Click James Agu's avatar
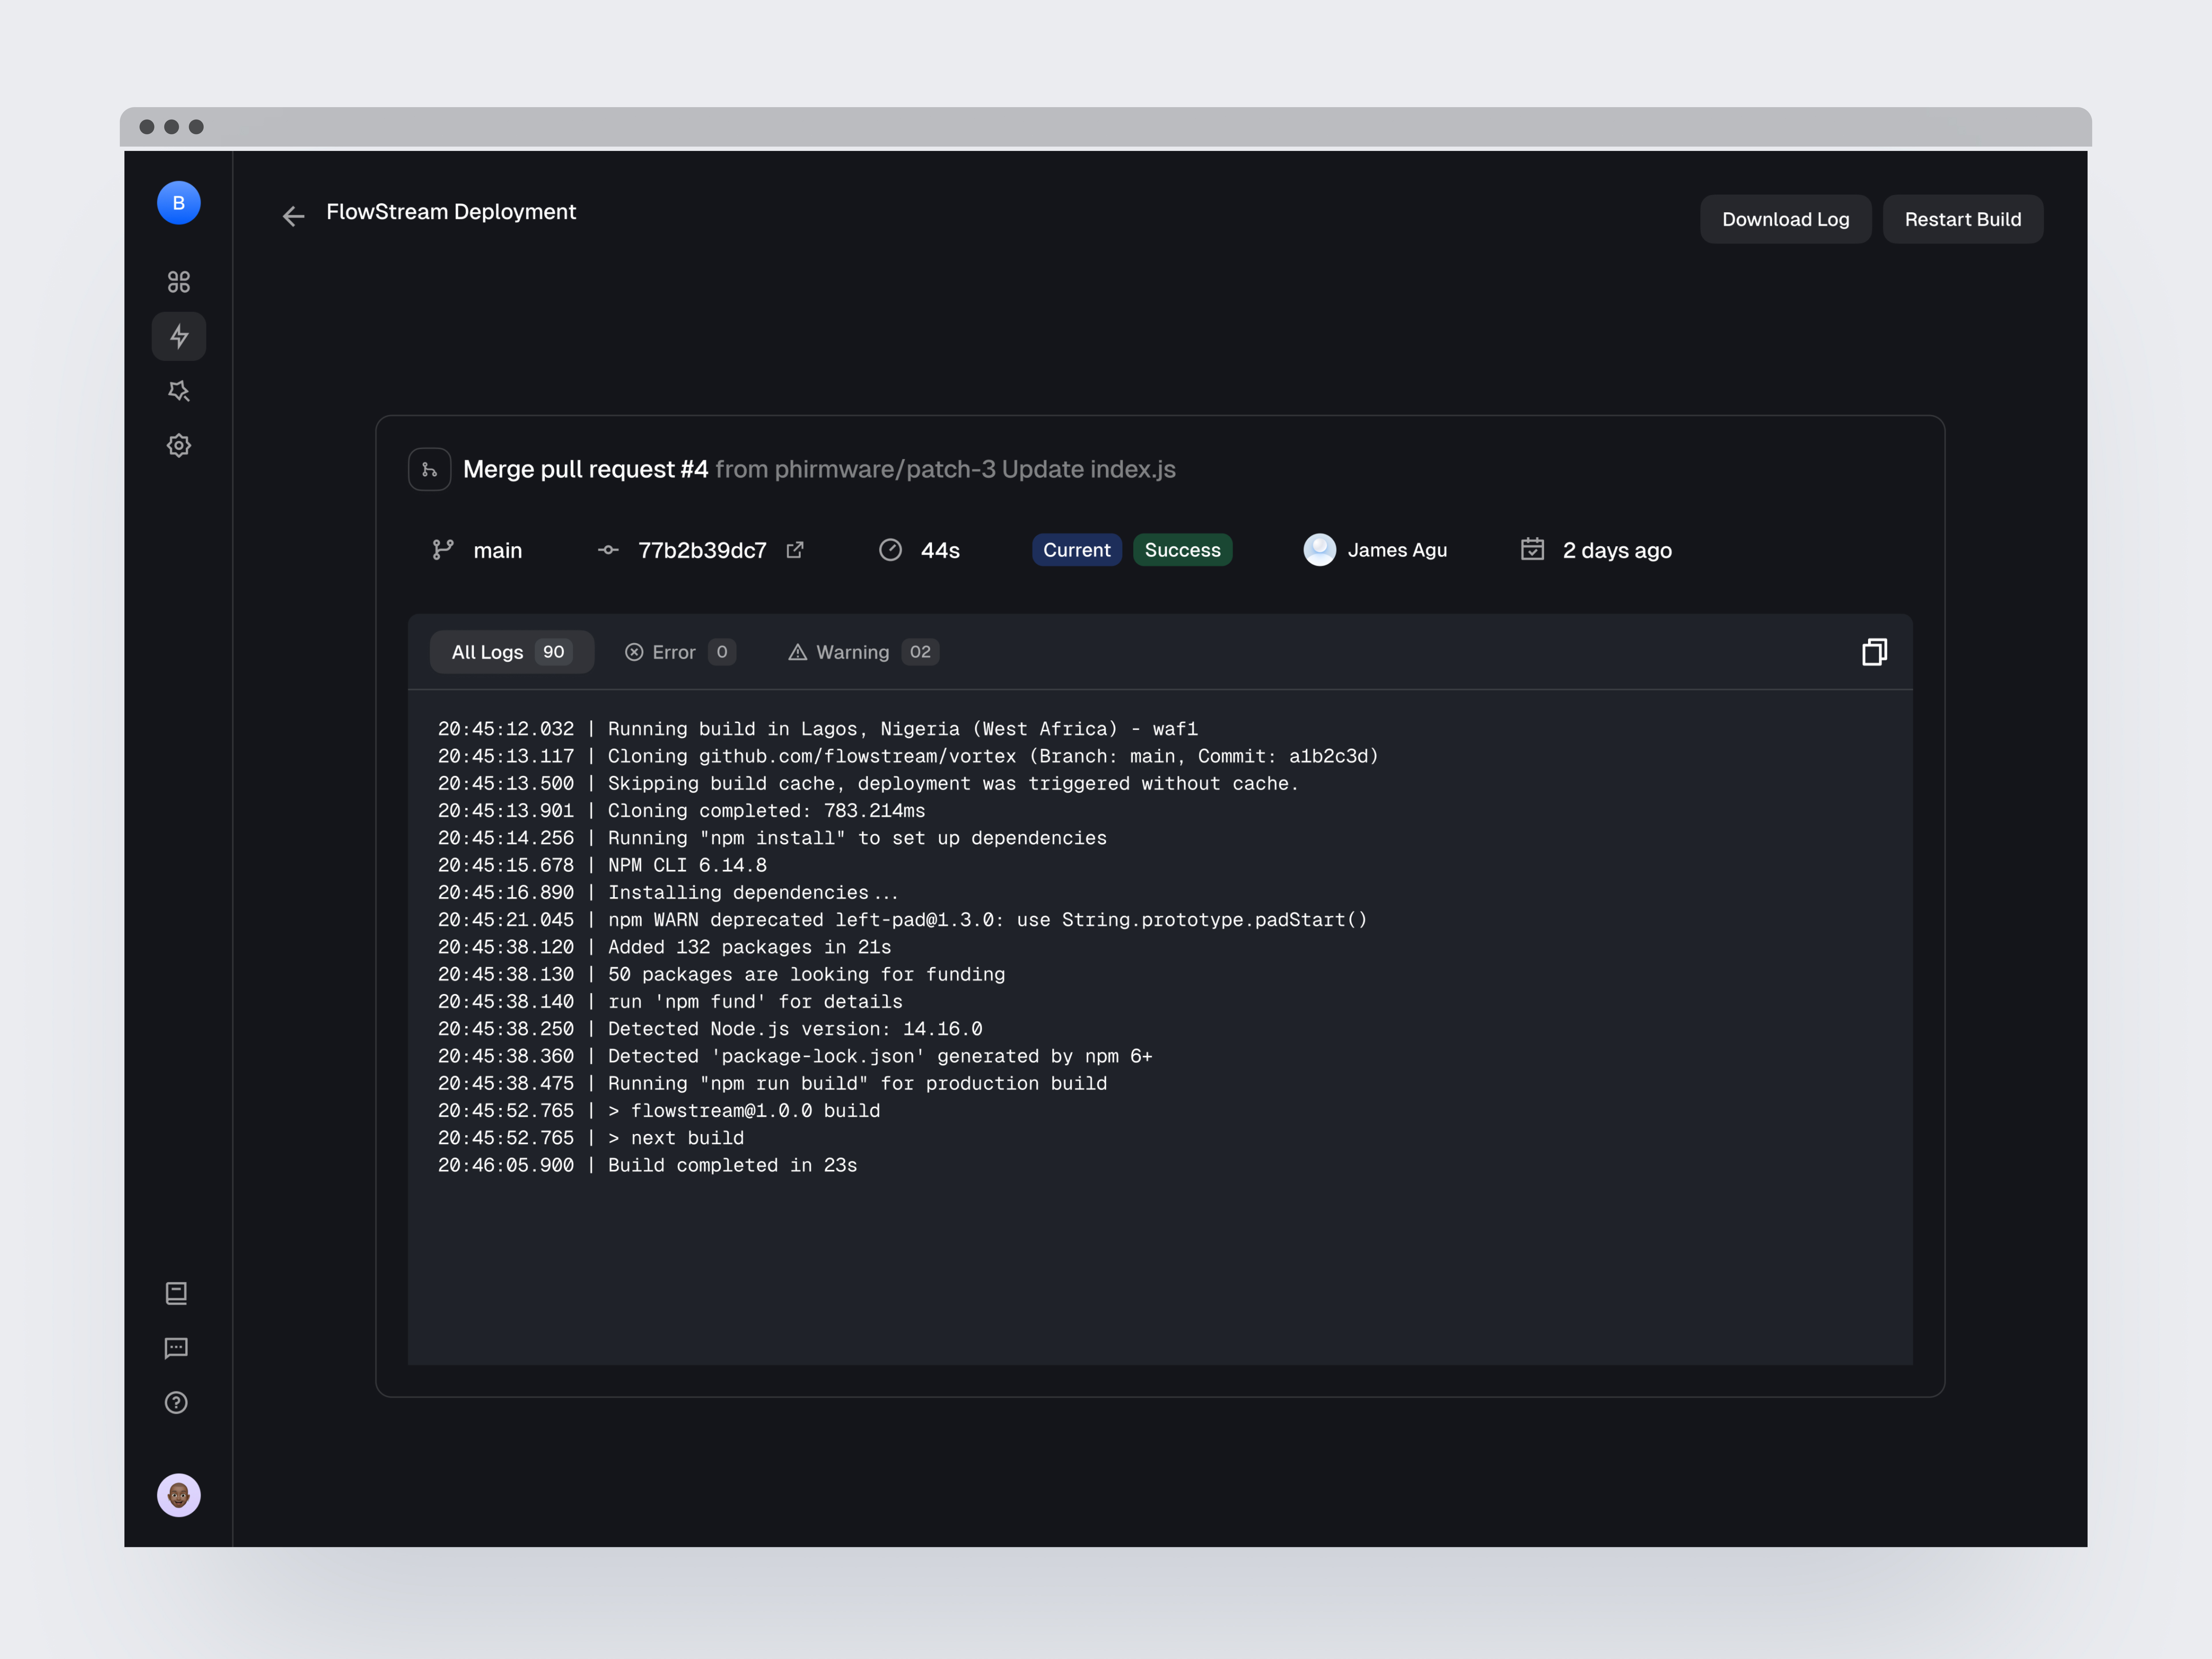 (x=1320, y=550)
